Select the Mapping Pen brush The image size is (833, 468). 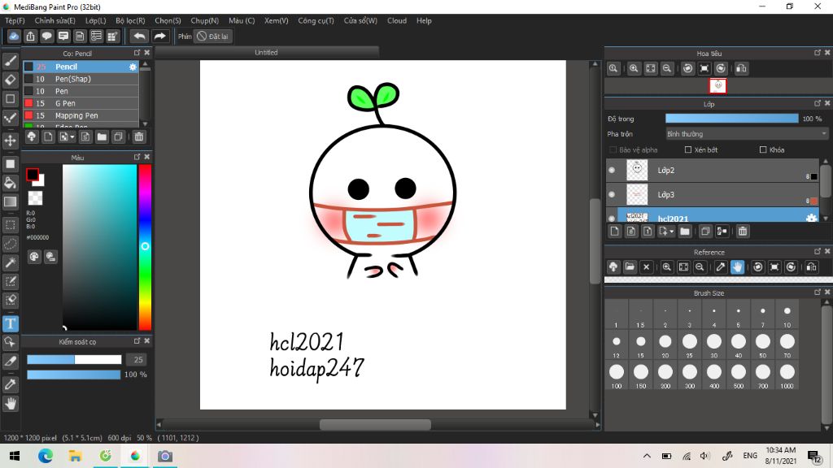coord(81,115)
